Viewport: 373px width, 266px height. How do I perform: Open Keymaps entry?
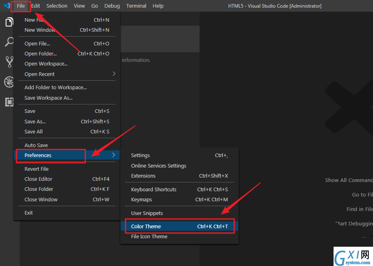coord(179,199)
